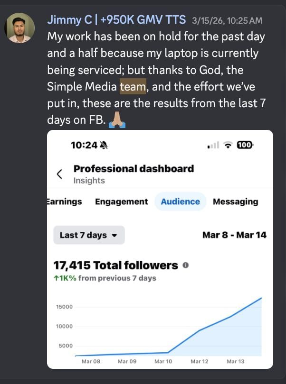Image resolution: width=286 pixels, height=384 pixels.
Task: Click the message timestamp 3/15/26, 10:25 AM
Action: [x=227, y=20]
